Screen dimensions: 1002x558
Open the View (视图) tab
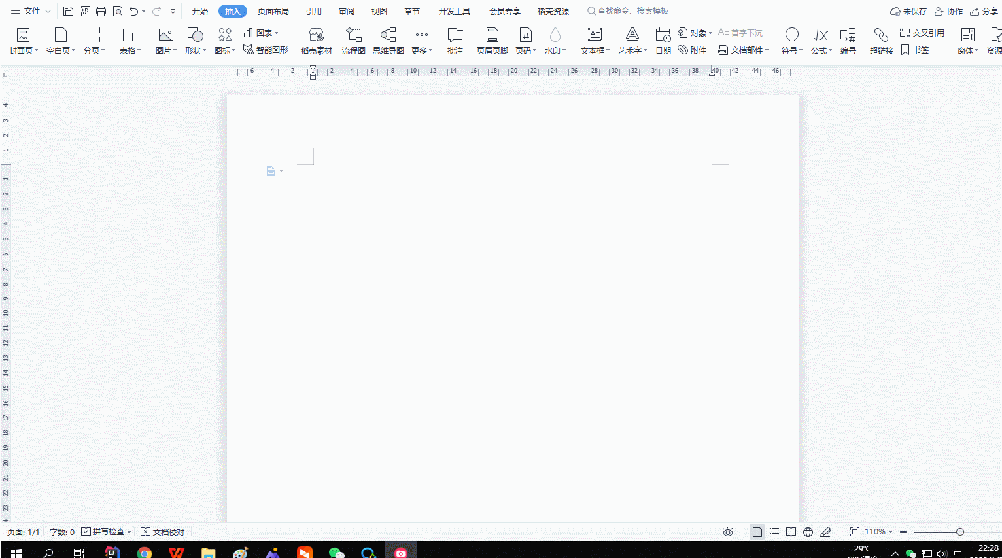[379, 11]
